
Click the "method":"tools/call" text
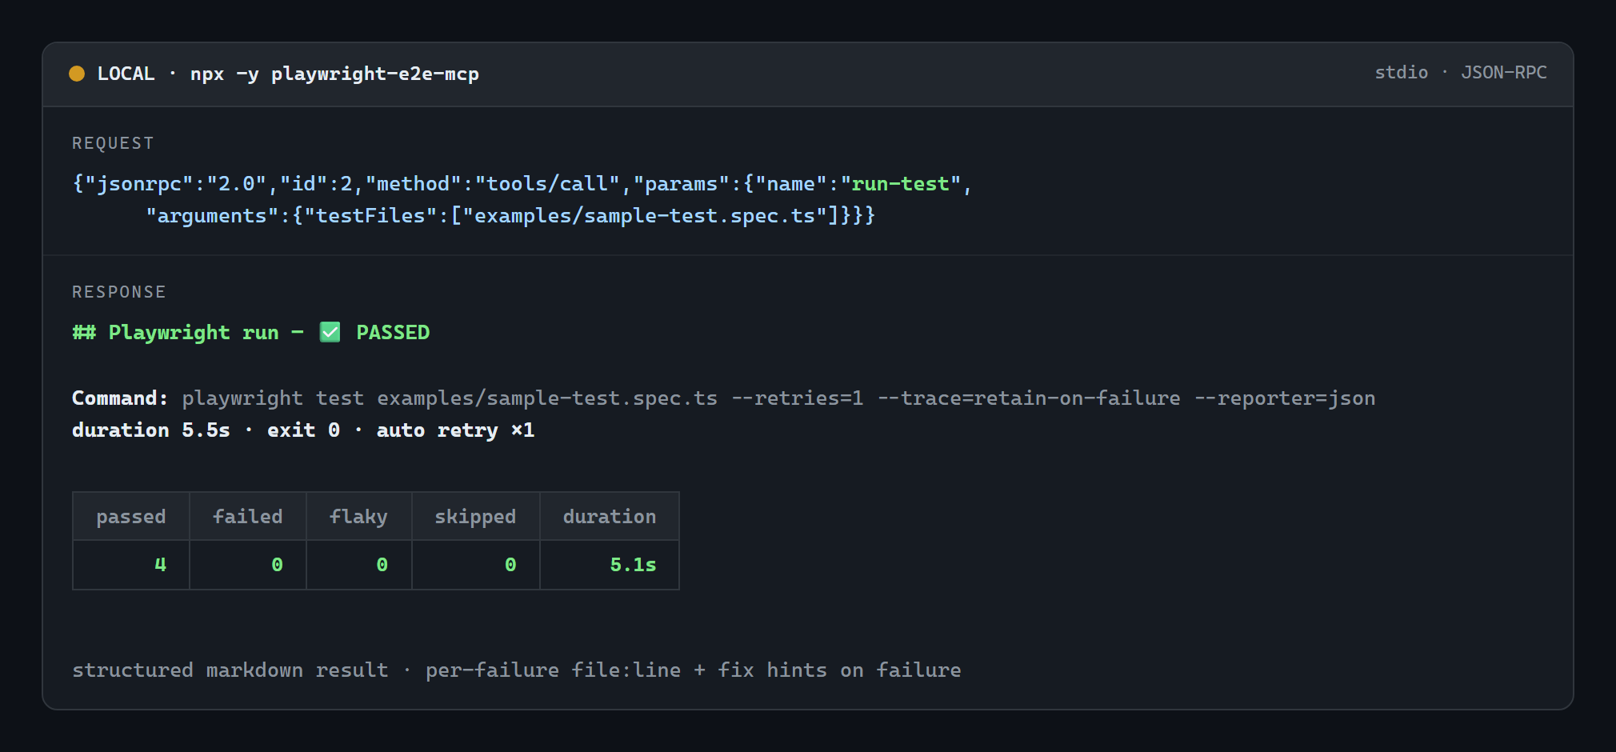493,184
